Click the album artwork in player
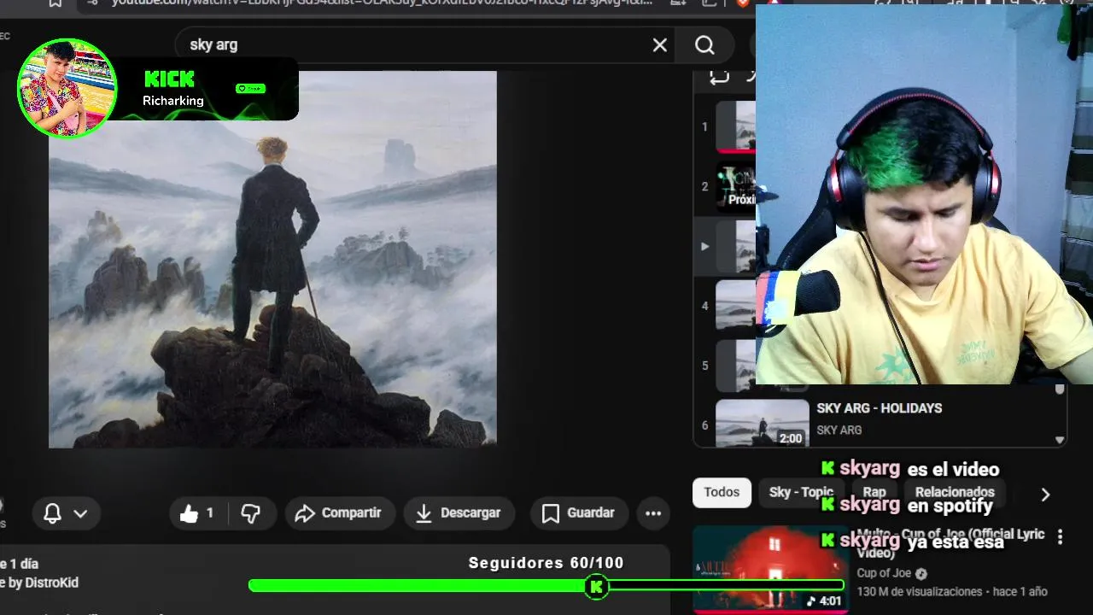 coord(272,259)
